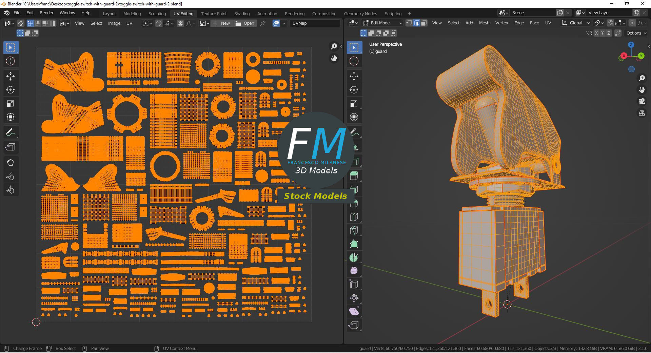Open the Edit Mode dropdown
This screenshot has width=651, height=353.
click(x=382, y=23)
